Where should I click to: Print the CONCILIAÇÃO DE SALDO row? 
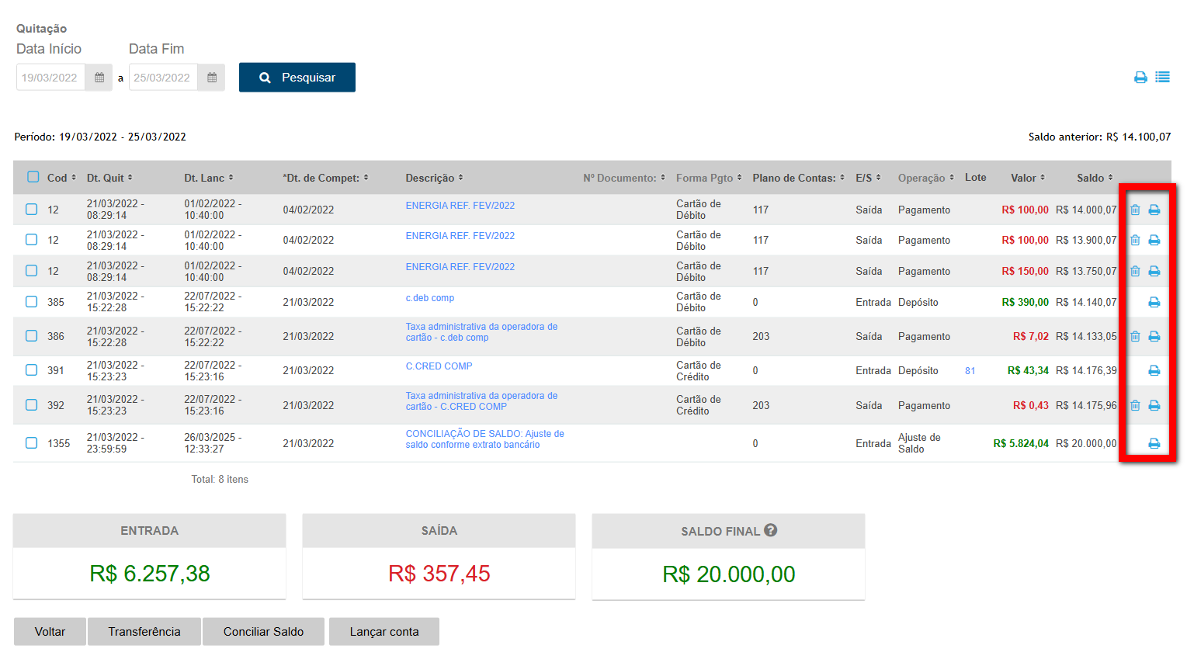click(1154, 444)
